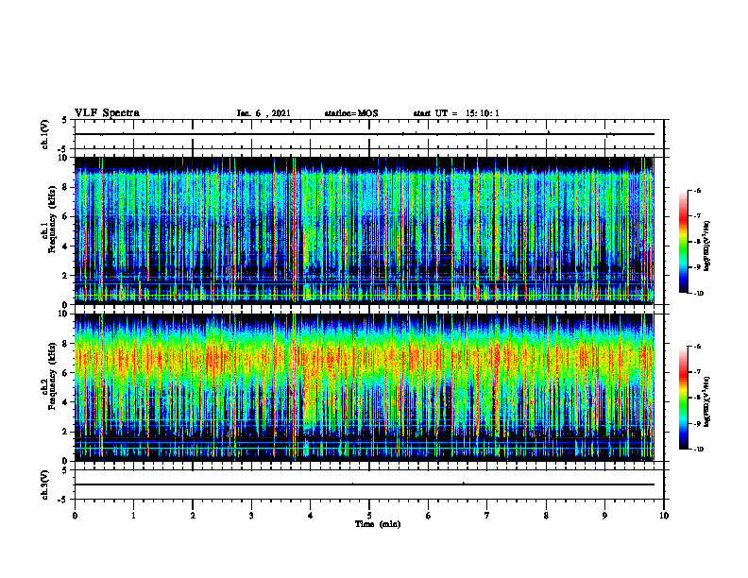This screenshot has height=578, width=748.
Task: Click the "ch.3(V)" waveform axis label
Action: [x=45, y=485]
